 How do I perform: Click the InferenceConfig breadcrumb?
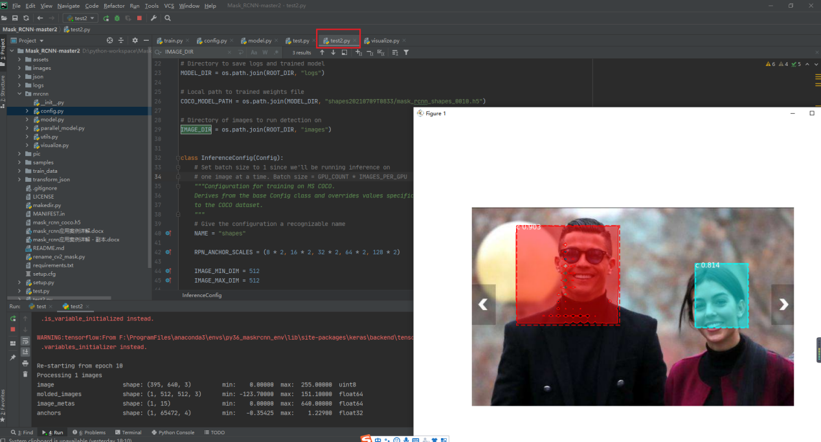pos(201,295)
